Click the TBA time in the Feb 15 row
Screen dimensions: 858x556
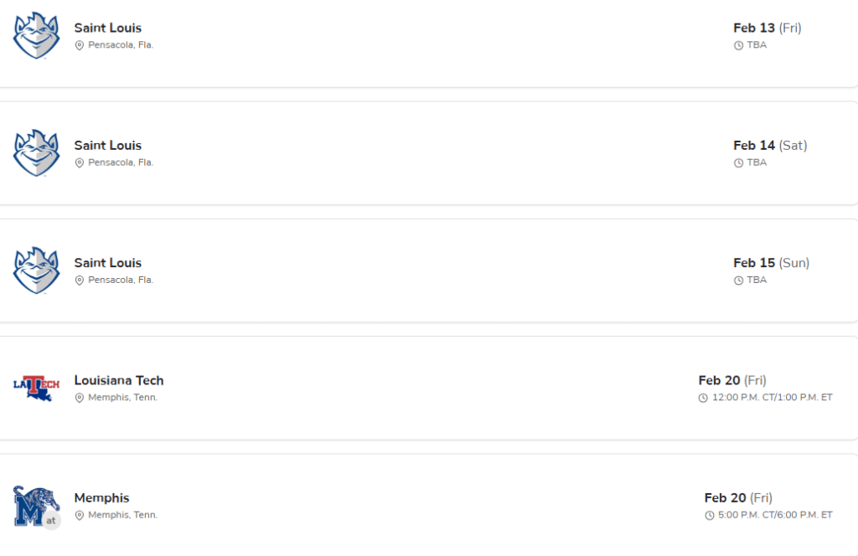(757, 280)
